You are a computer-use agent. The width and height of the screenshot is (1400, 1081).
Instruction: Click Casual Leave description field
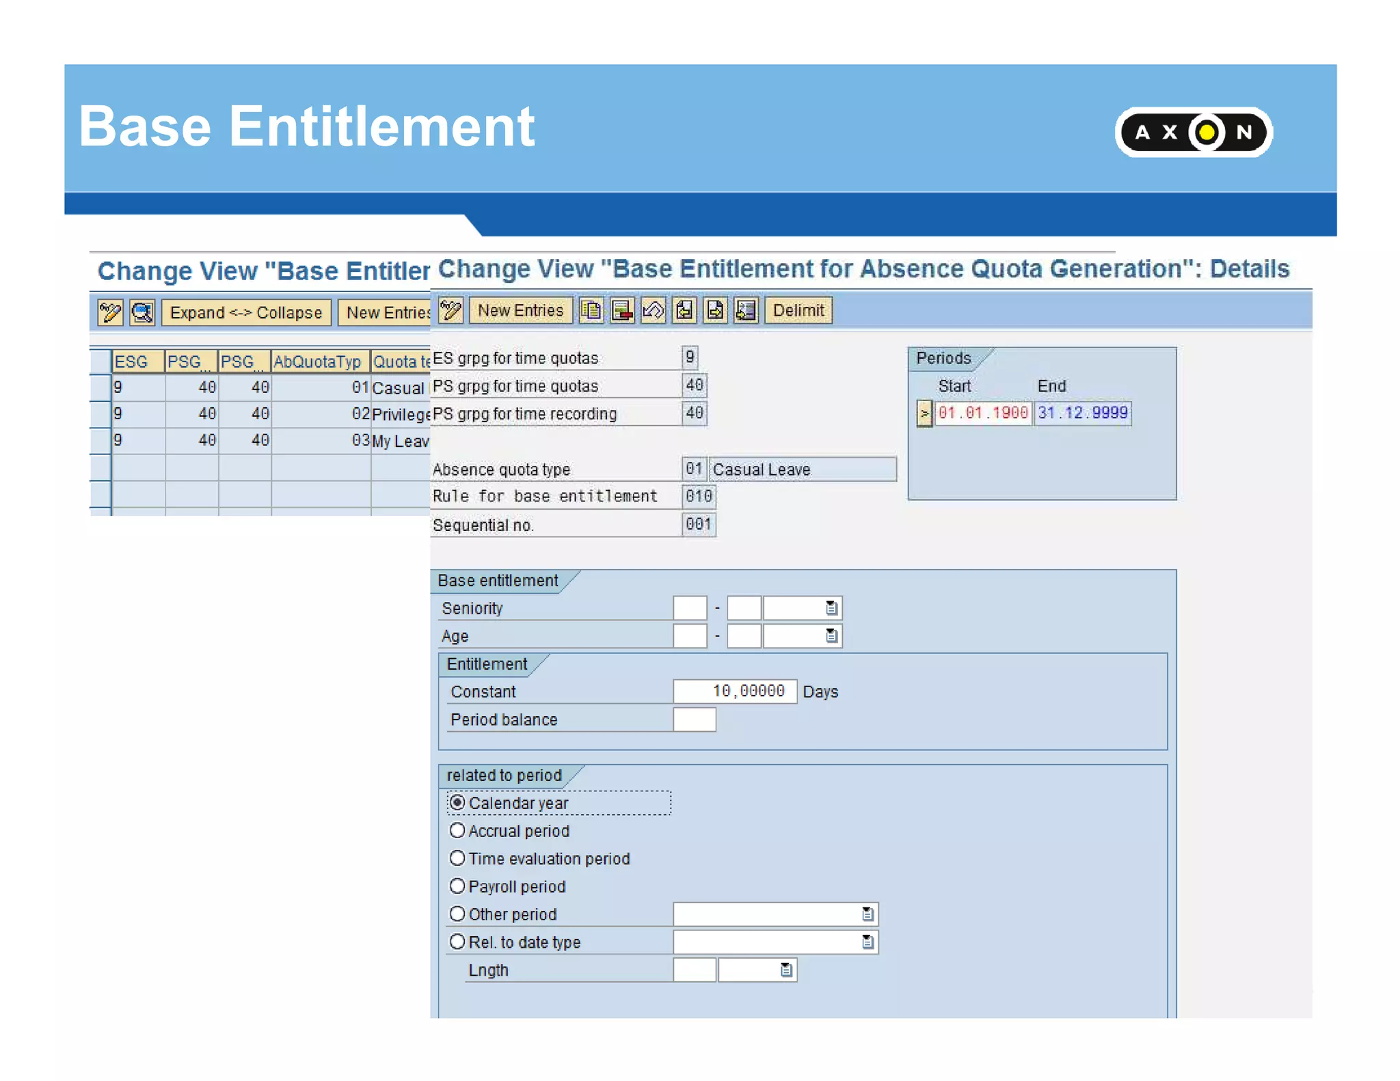pos(803,469)
